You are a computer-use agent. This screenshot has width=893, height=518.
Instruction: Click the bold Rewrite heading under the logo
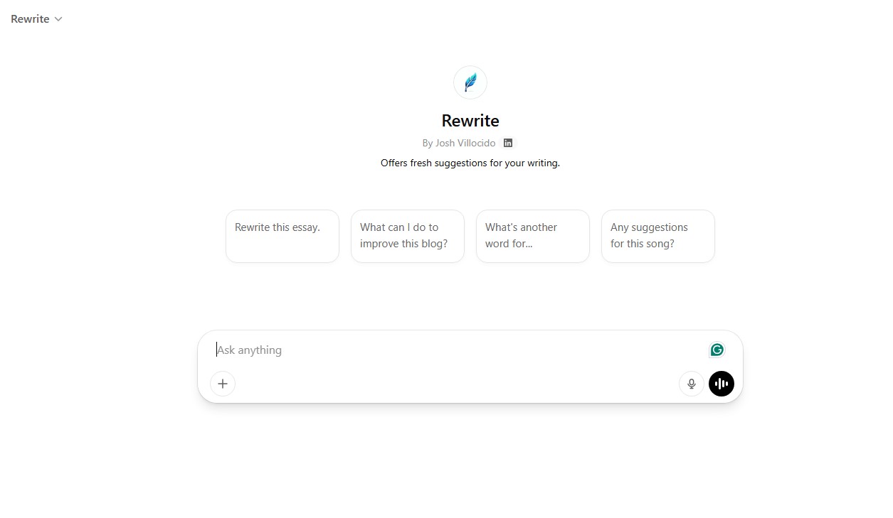tap(470, 121)
